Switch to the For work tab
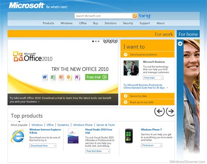 [x=91, y=34]
